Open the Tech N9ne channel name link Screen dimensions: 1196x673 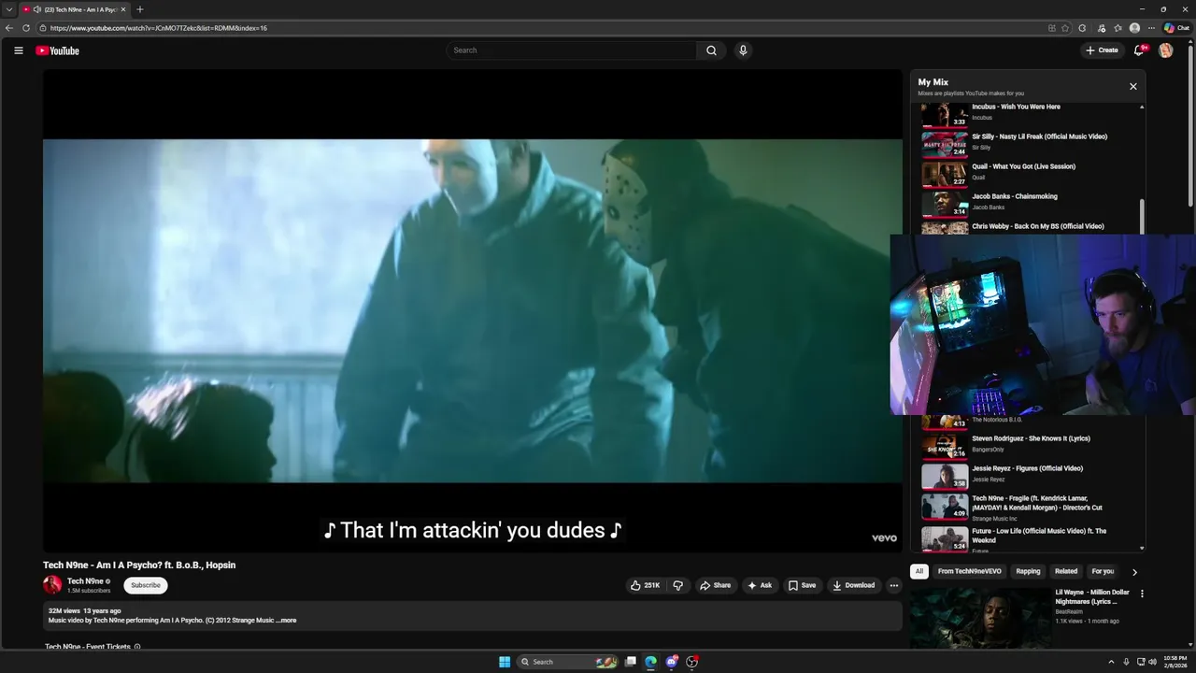[85, 581]
